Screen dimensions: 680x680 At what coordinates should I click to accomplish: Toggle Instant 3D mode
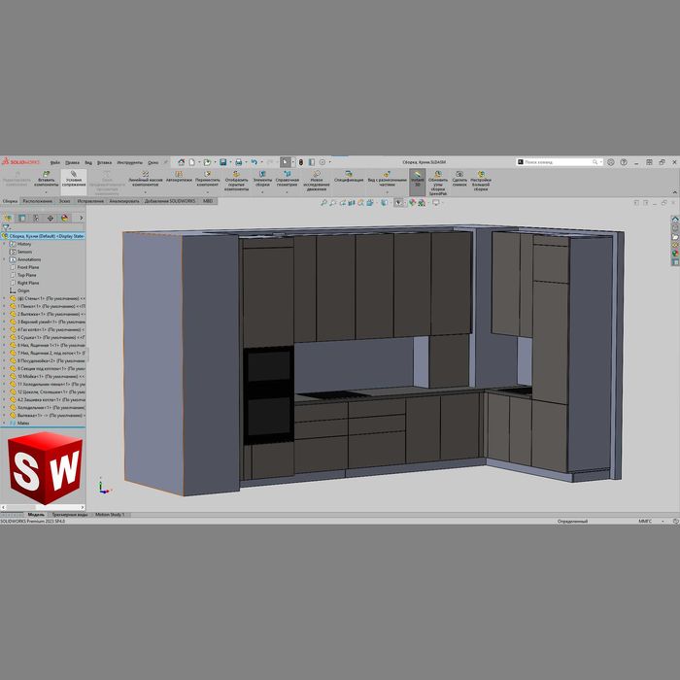click(x=417, y=182)
